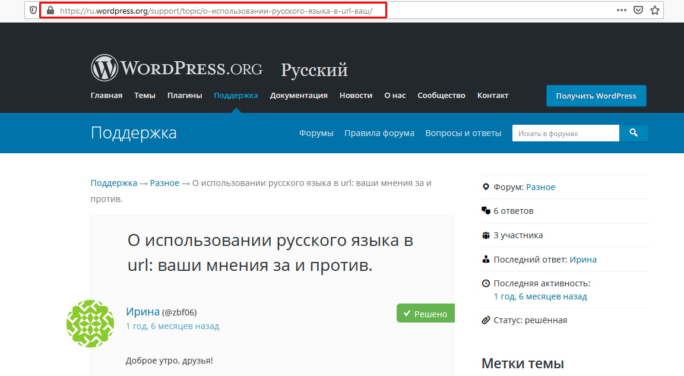The image size is (684, 376).
Task: Open the Разное forum link in sidebar
Action: pyautogui.click(x=540, y=187)
